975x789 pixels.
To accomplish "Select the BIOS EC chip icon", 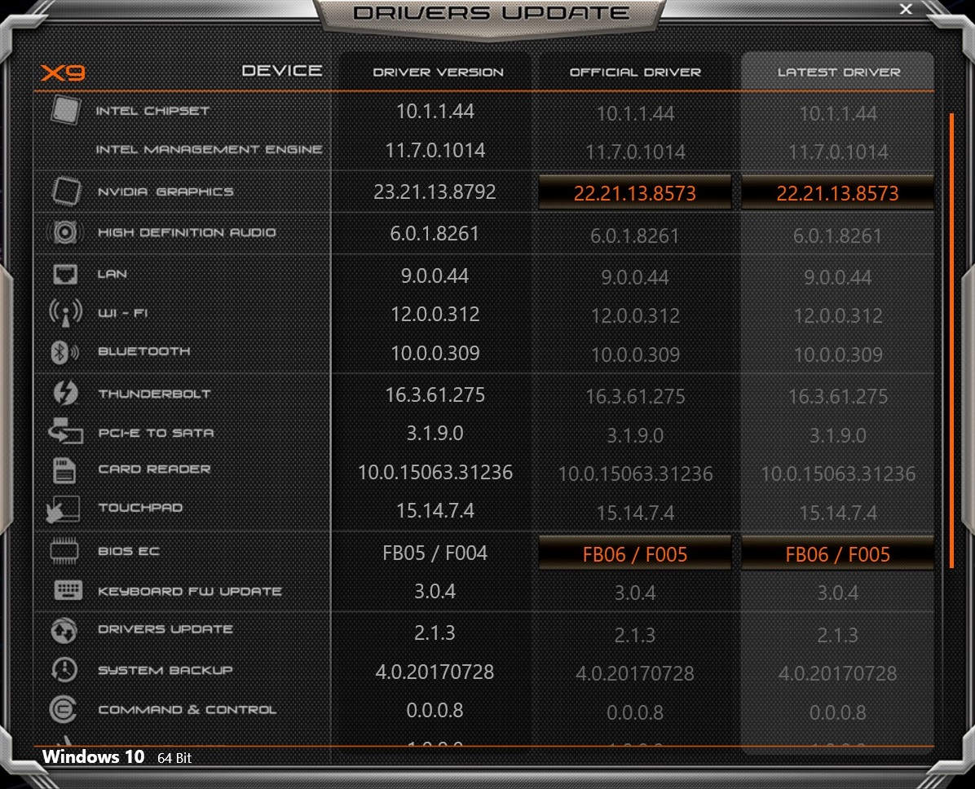I will point(64,552).
